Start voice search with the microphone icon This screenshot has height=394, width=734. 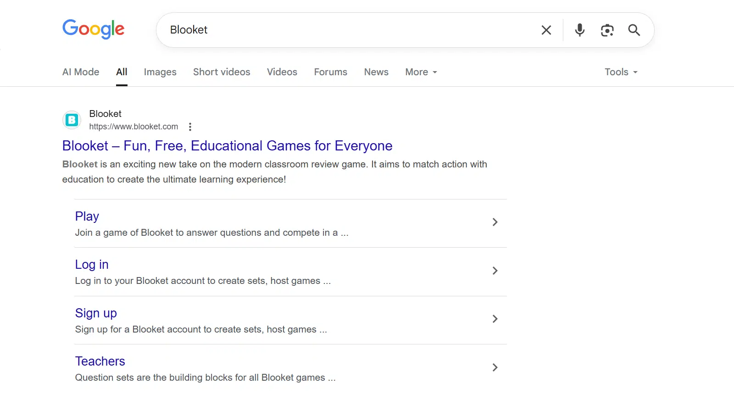[579, 30]
